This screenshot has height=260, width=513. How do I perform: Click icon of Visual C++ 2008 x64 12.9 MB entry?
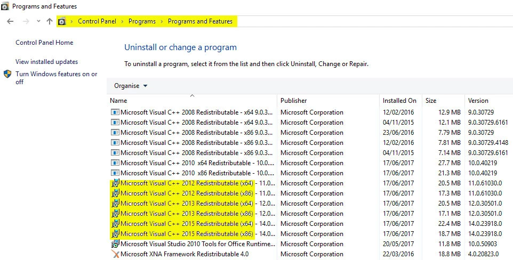click(115, 112)
